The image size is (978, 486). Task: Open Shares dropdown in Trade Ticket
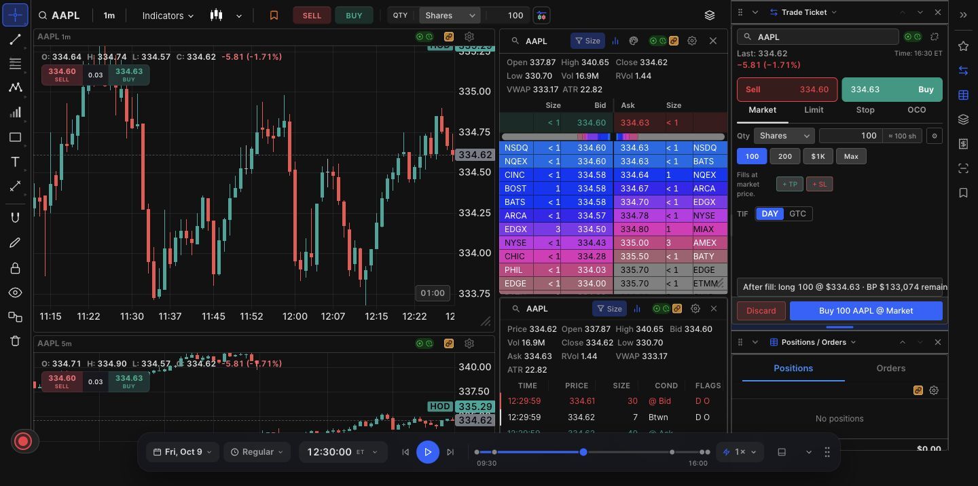click(784, 136)
